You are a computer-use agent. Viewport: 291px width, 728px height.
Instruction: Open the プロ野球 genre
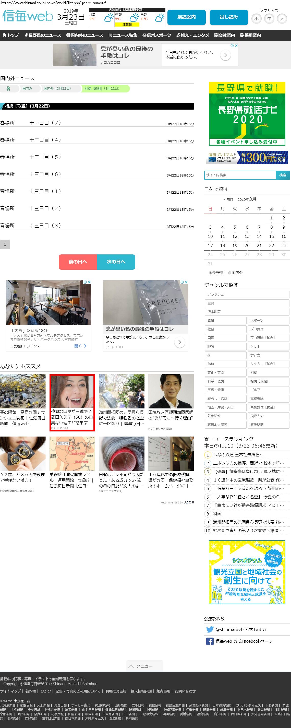268,329
